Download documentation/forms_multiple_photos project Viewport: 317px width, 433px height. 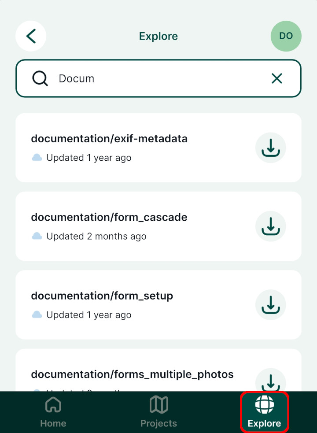pos(271,380)
